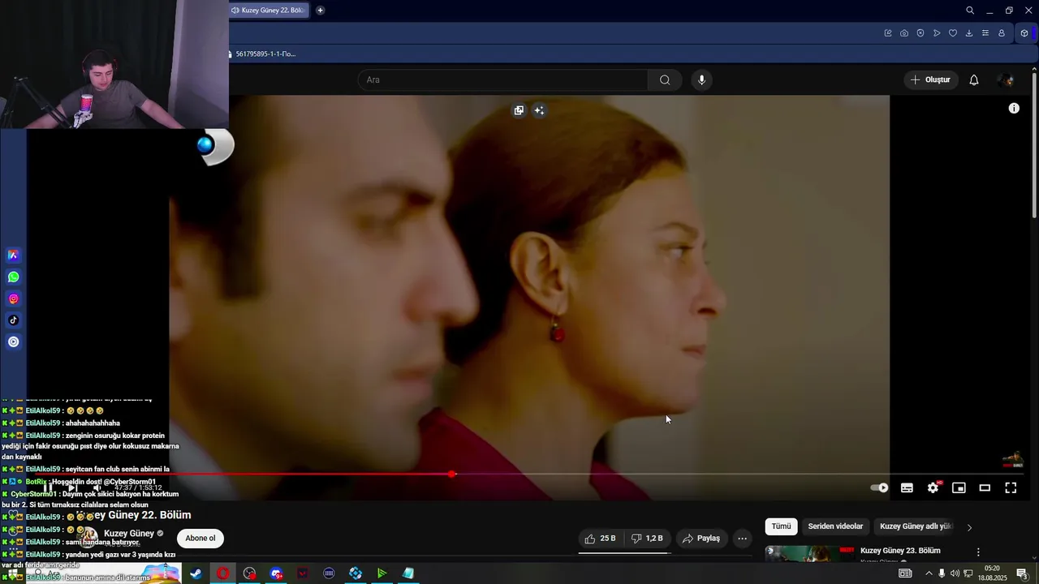Select the Tümü filter chip
Image resolution: width=1039 pixels, height=584 pixels.
click(x=781, y=526)
